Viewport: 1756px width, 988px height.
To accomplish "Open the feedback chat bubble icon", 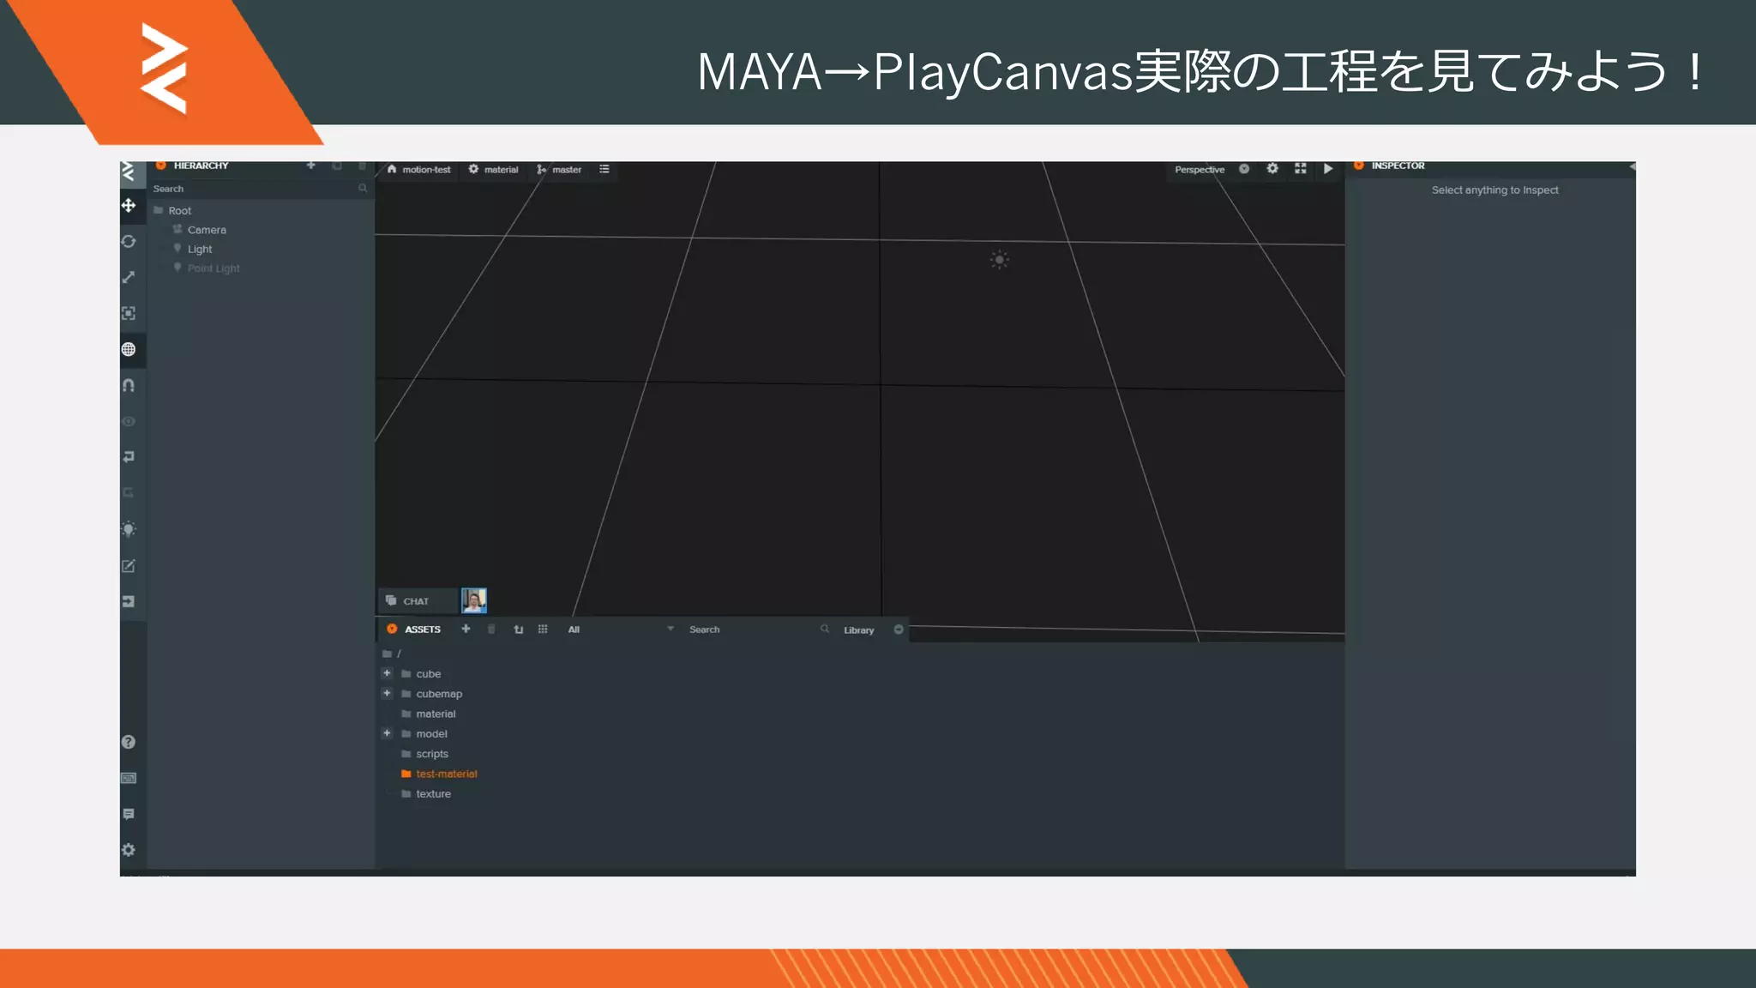I will [x=129, y=814].
